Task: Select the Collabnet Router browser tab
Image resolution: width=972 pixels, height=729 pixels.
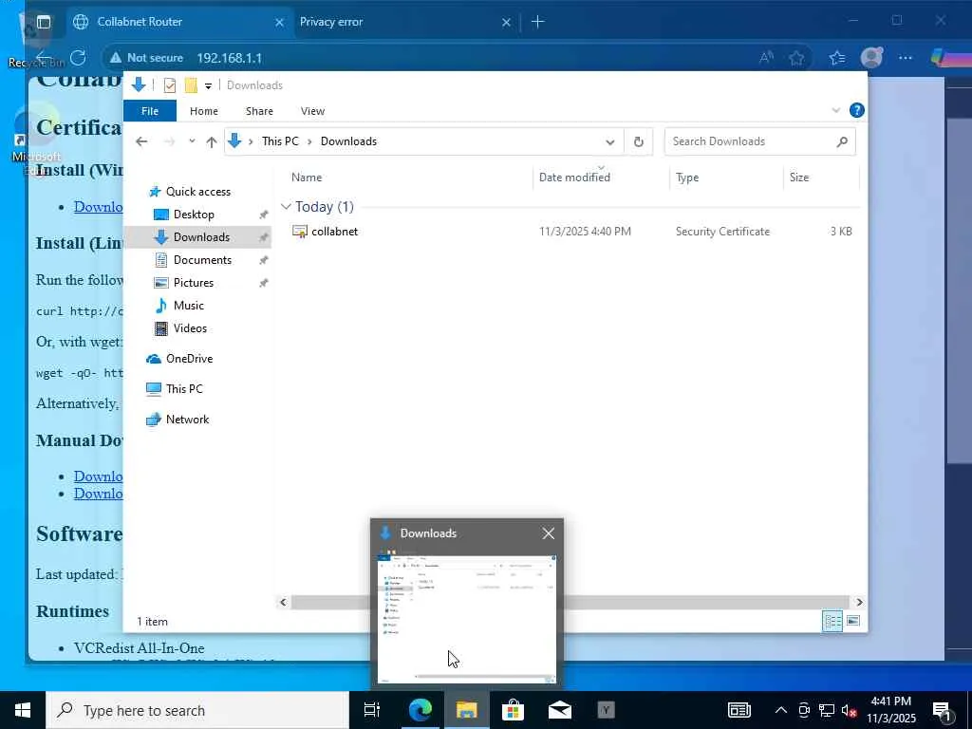Action: [x=178, y=22]
